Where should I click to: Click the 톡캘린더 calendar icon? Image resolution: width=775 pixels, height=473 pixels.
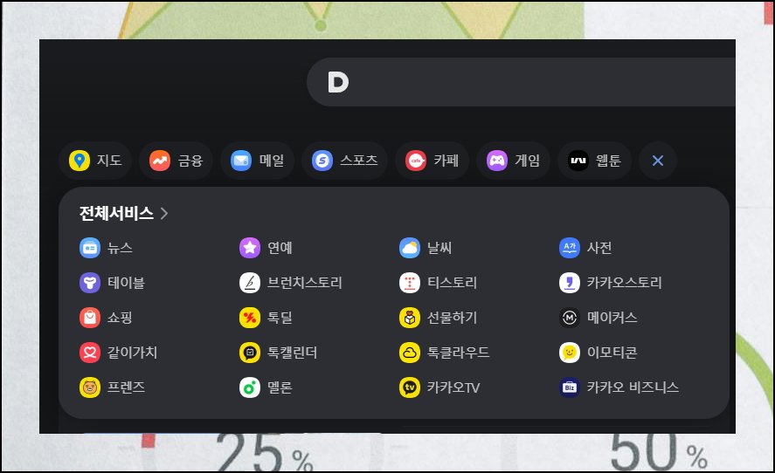point(250,353)
